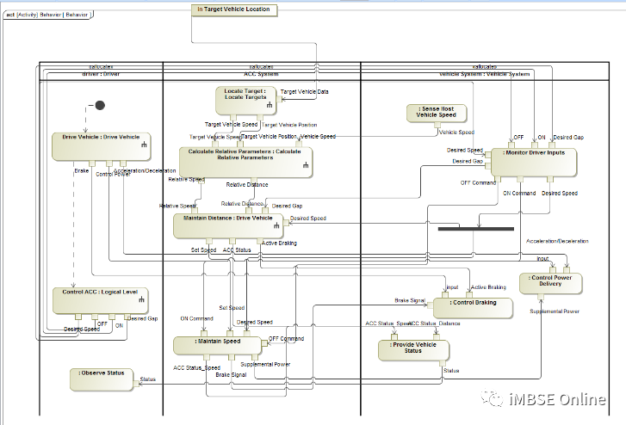Image resolution: width=626 pixels, height=425 pixels.
Task: Select the Locate Target action node
Action: [246, 101]
